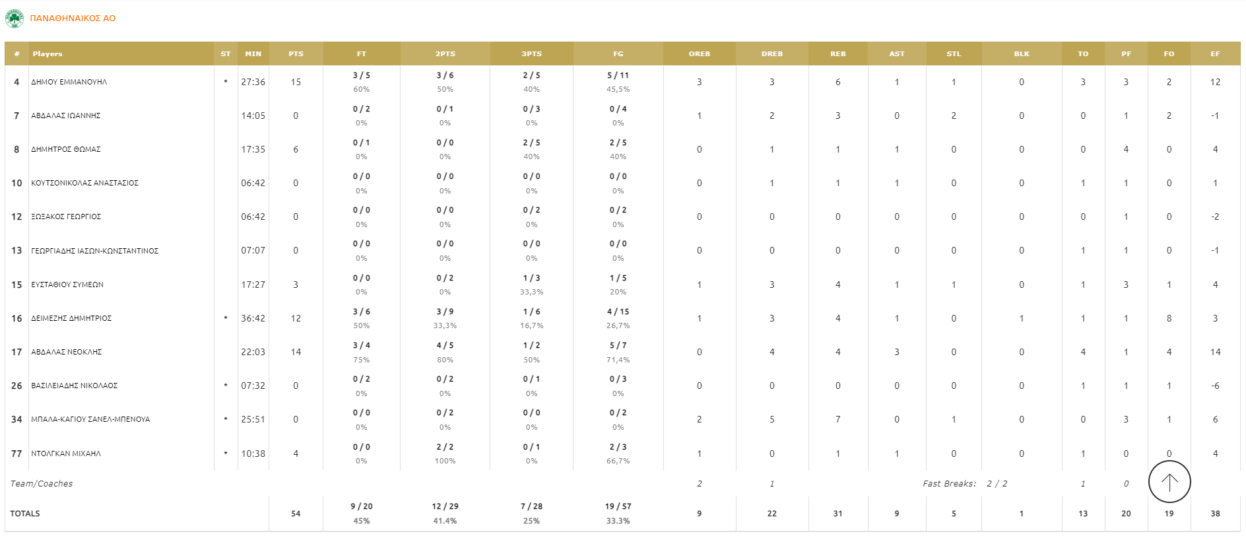Click player ΝΤΟΛΓΚΑΝ ΜΙΧΑΗΛ
1246x540 pixels.
(66, 454)
